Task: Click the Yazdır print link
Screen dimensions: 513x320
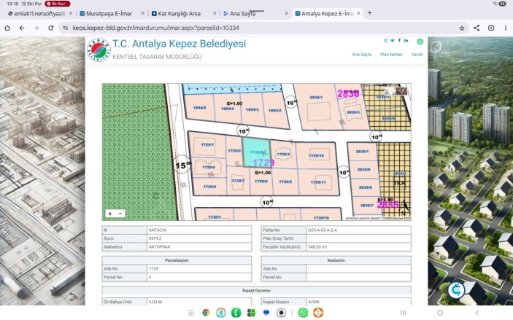Action: click(417, 55)
